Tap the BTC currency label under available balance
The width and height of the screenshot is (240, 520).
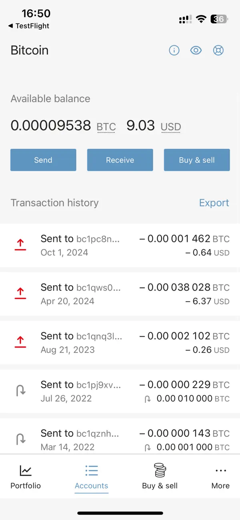106,127
